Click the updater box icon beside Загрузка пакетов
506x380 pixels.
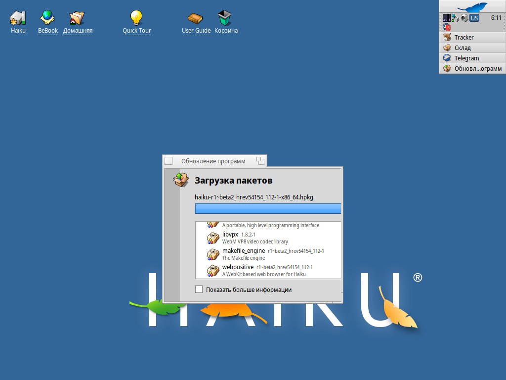pyautogui.click(x=181, y=180)
